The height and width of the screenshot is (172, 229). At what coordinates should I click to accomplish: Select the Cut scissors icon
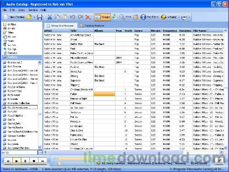coord(49,17)
